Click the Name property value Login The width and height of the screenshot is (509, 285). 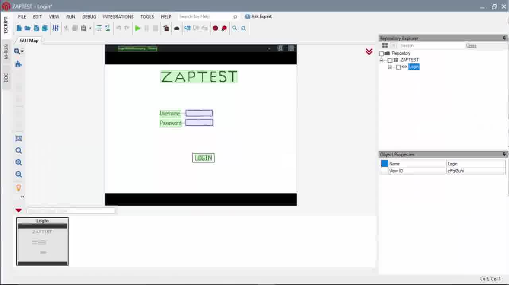pos(476,164)
